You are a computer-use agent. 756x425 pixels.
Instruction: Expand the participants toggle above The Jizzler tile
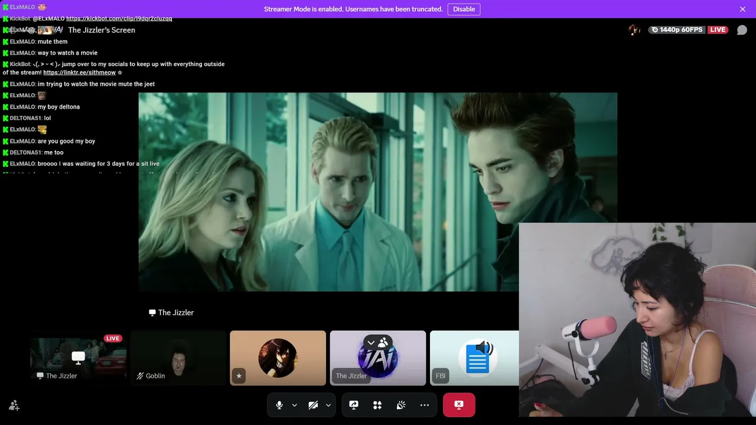(377, 342)
